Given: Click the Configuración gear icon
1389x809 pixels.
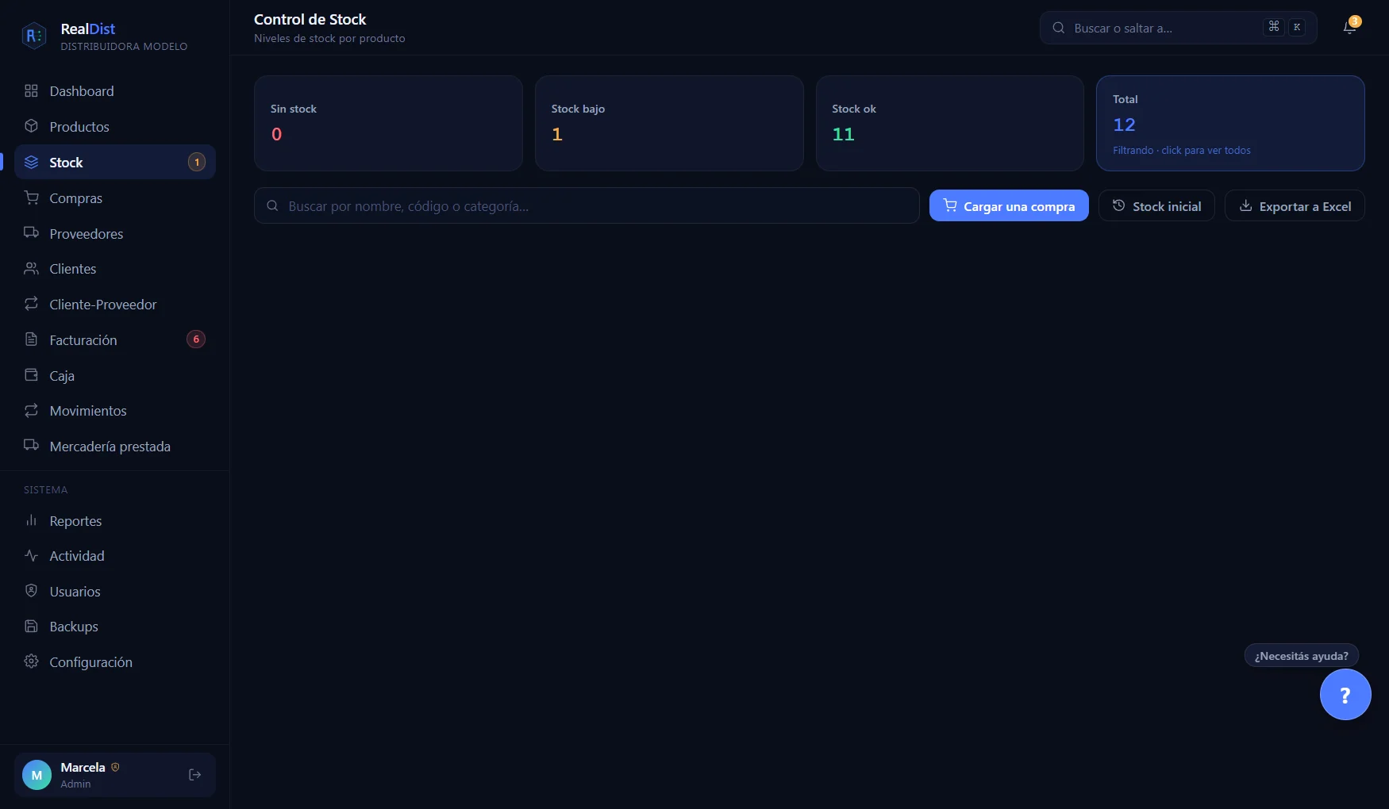Looking at the screenshot, I should click(x=31, y=661).
